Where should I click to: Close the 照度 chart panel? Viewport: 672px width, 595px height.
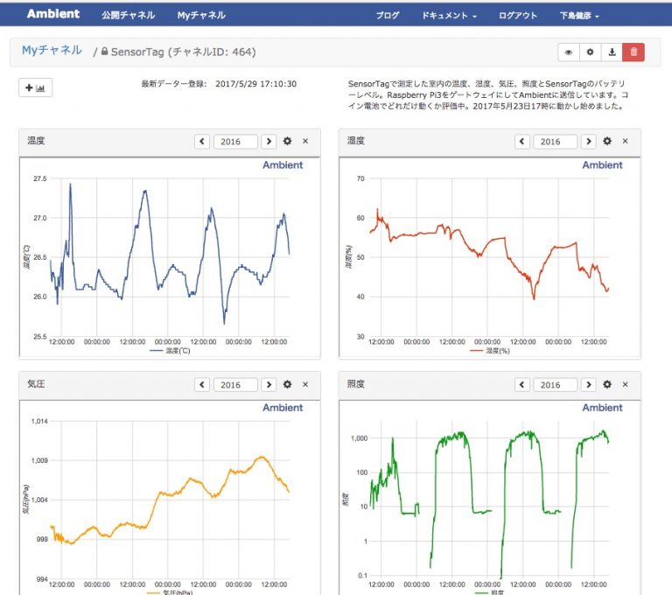point(626,384)
